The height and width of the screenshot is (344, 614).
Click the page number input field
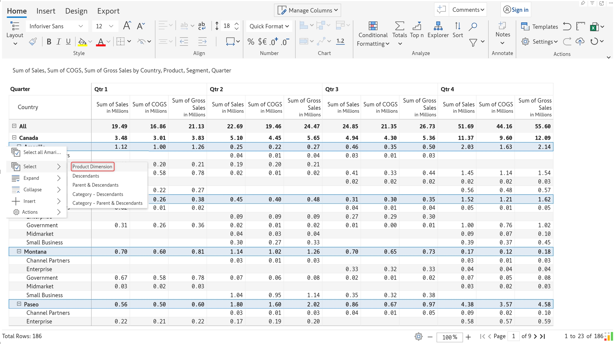pos(513,336)
